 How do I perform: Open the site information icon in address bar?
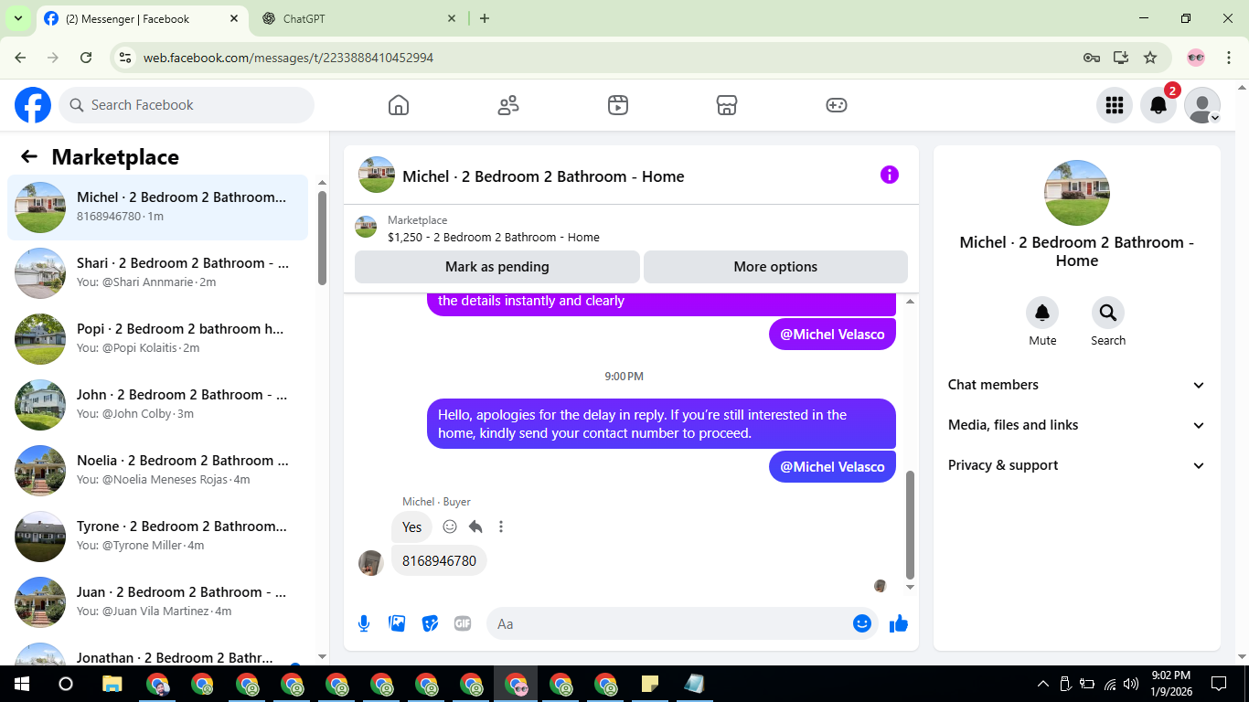click(x=126, y=58)
